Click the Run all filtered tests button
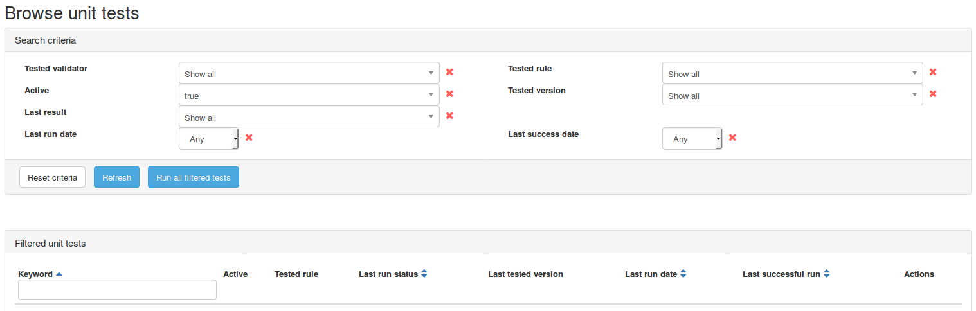The width and height of the screenshot is (976, 311). pos(193,177)
